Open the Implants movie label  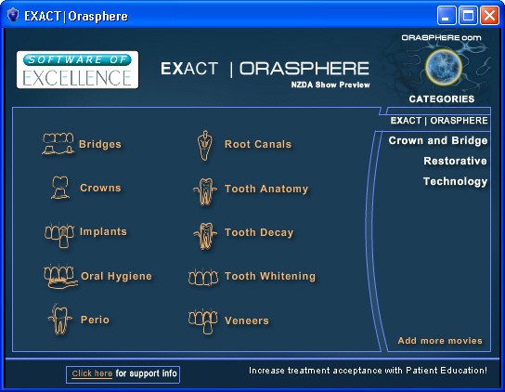tap(103, 231)
